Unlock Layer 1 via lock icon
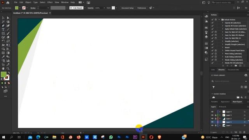The height and width of the screenshot is (140, 249). [x=216, y=125]
